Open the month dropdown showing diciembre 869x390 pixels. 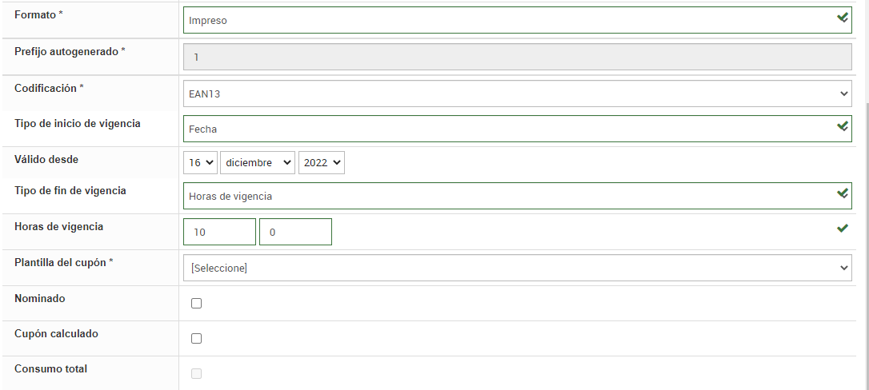(258, 163)
